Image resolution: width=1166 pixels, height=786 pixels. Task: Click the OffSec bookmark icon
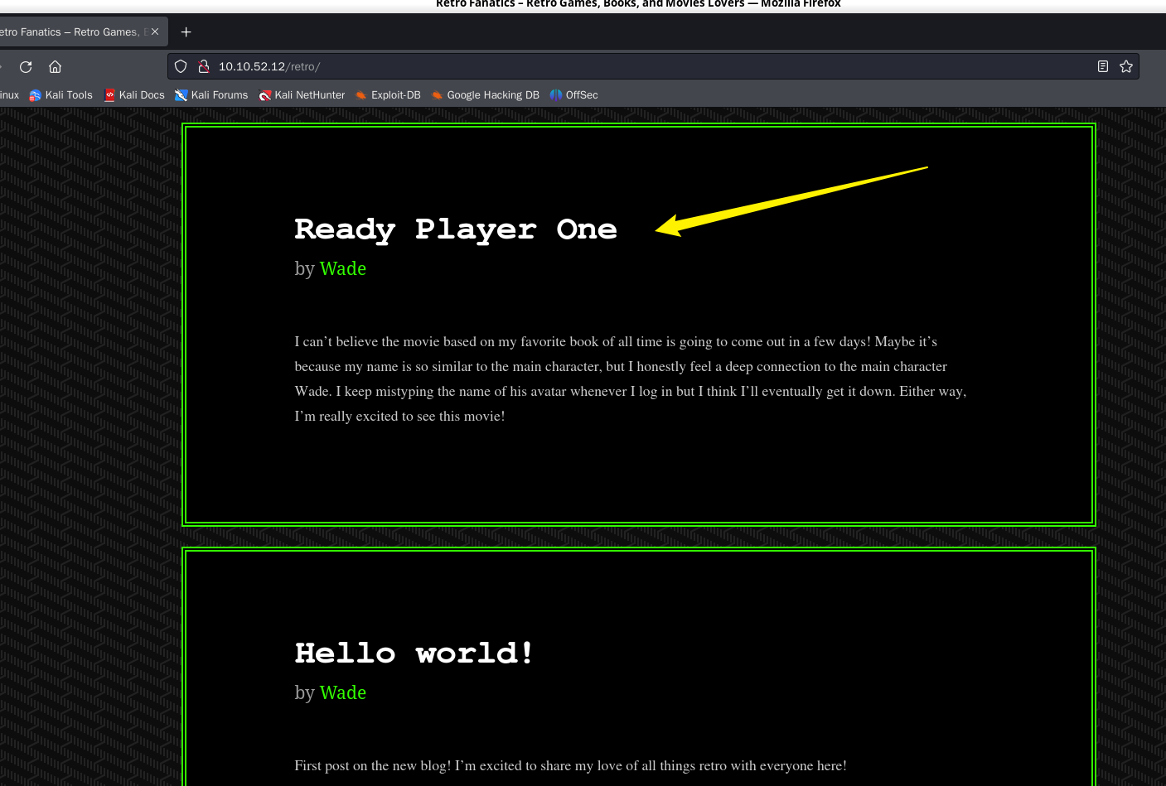click(556, 95)
